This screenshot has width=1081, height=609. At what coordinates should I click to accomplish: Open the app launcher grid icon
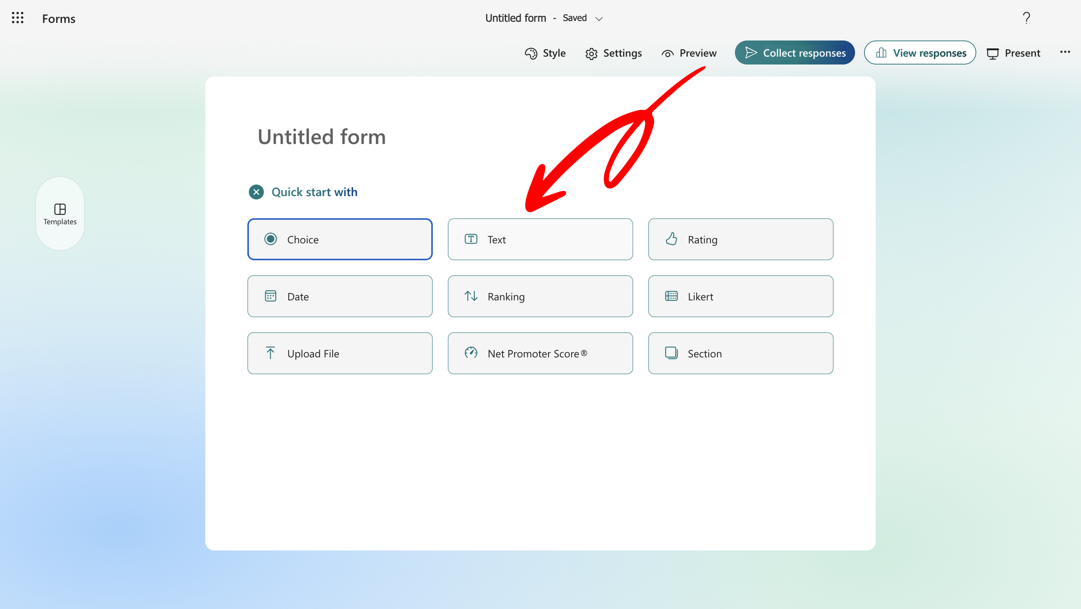tap(18, 18)
